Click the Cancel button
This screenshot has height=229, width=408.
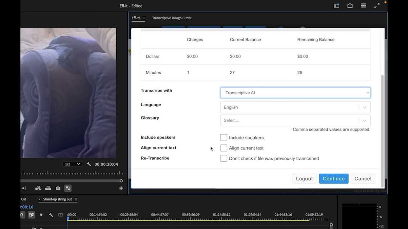coord(363,179)
